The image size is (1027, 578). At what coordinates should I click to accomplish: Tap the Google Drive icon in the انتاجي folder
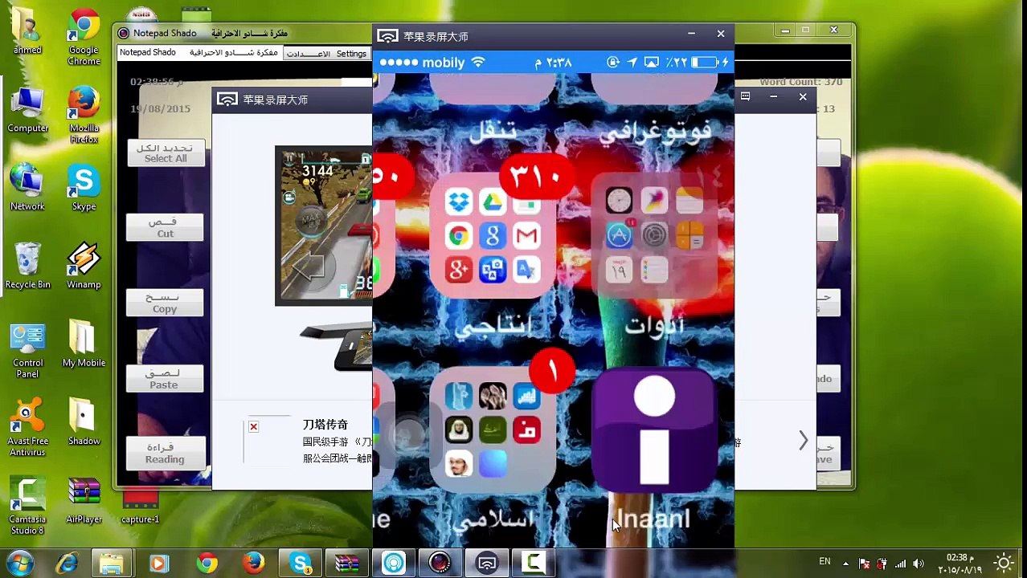click(492, 201)
